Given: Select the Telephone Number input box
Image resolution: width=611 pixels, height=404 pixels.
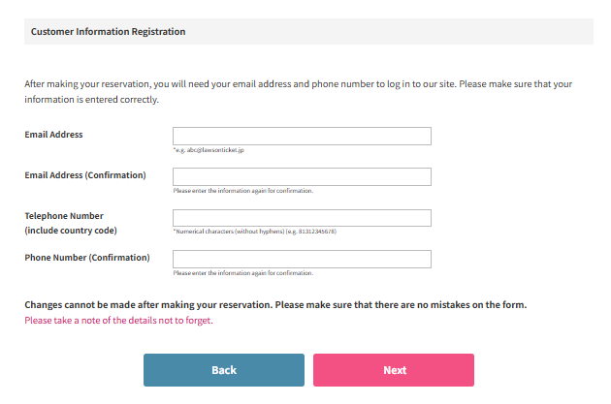Looking at the screenshot, I should click(x=302, y=218).
